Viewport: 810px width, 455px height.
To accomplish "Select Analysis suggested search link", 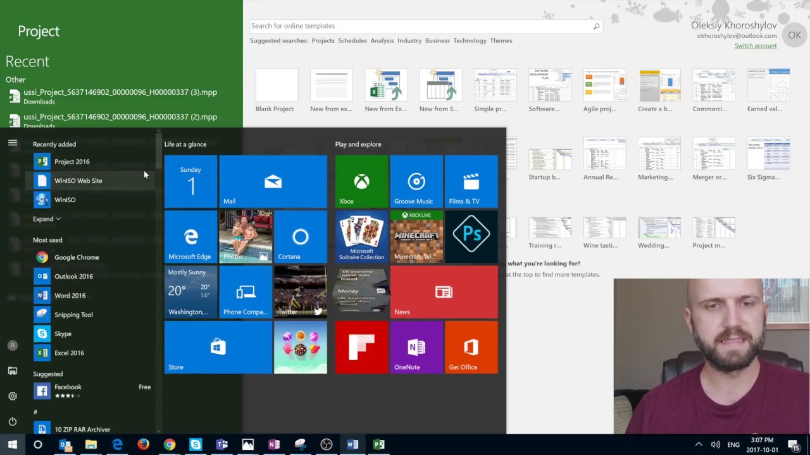I will [382, 40].
